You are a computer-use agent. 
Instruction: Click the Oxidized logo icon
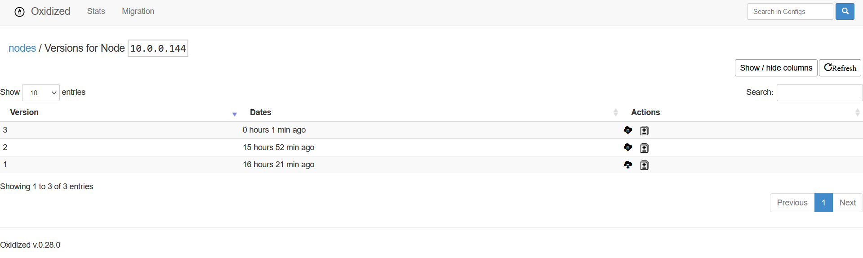19,12
